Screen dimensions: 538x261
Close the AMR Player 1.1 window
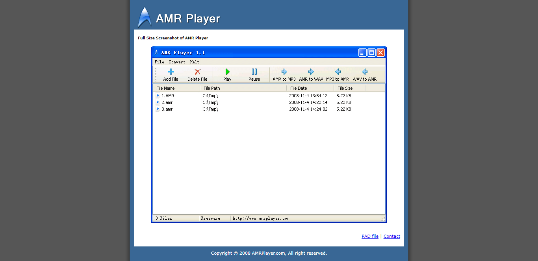tap(380, 53)
